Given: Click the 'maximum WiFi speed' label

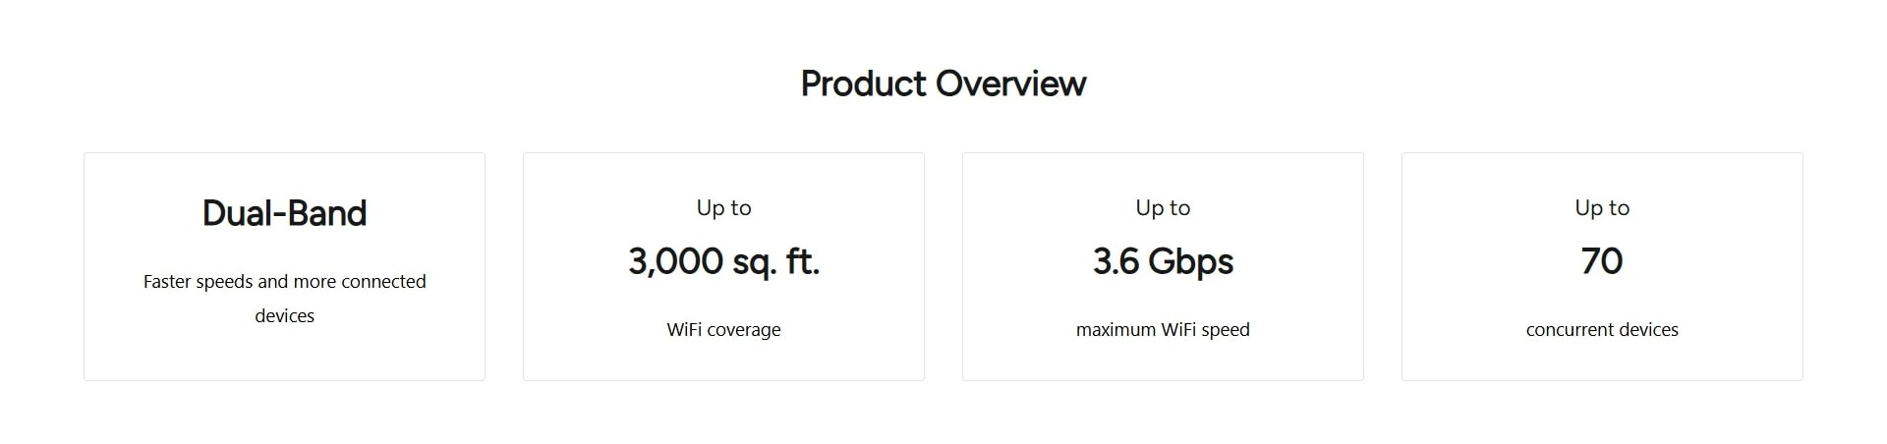Looking at the screenshot, I should 1163,330.
